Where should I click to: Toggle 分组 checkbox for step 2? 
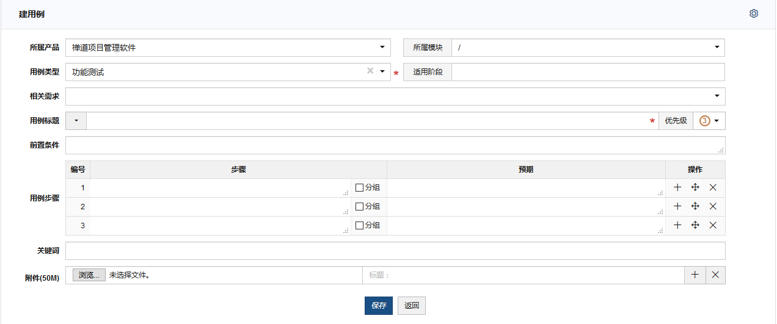coord(359,207)
